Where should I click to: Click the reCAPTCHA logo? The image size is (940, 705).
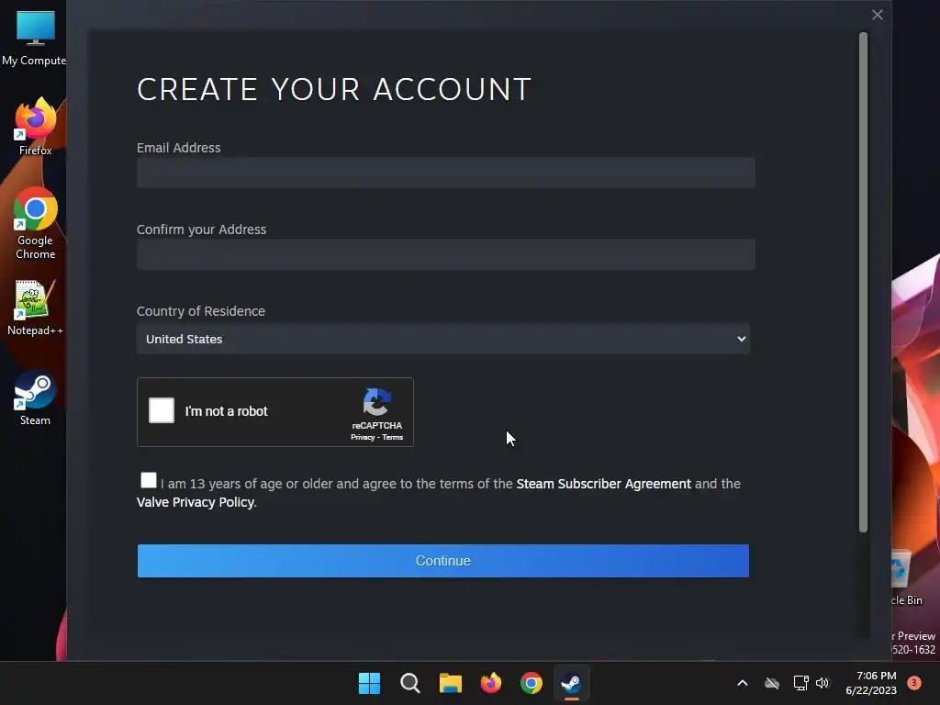click(377, 402)
